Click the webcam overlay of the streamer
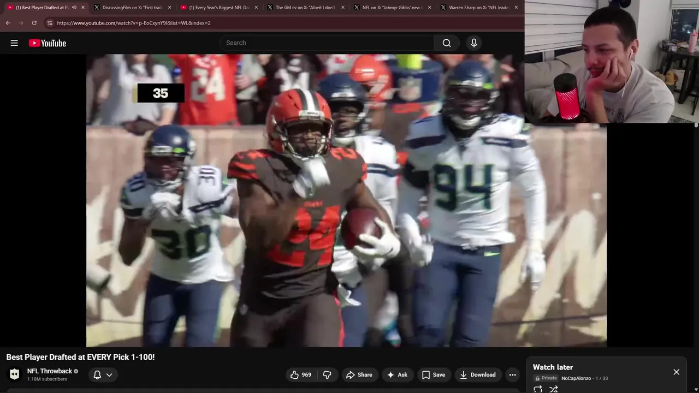Image resolution: width=699 pixels, height=393 pixels. (612, 61)
